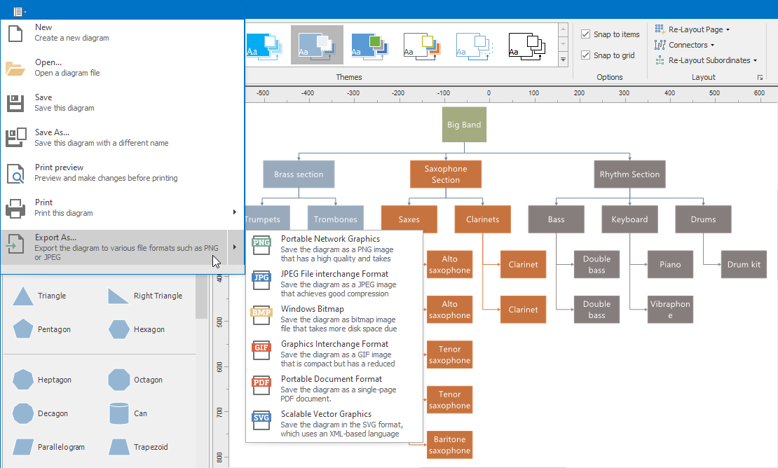The image size is (778, 468).
Task: Disable the Snap to grid checkbox
Action: point(586,55)
